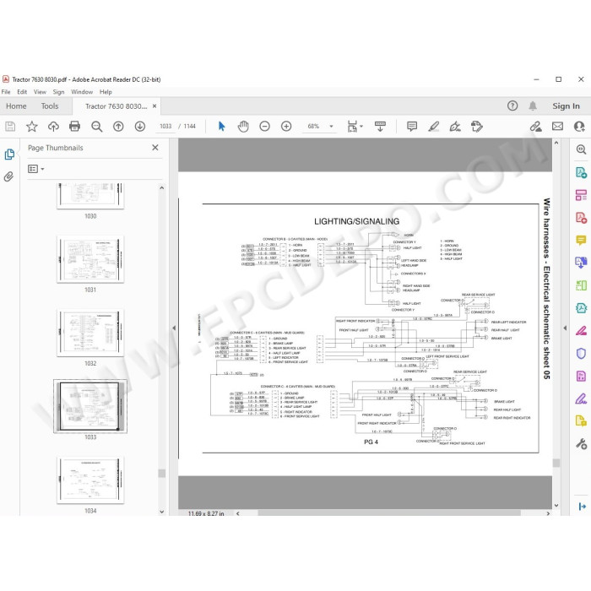Select the highlight text pen
Viewport: 591px width, 591px height.
pyautogui.click(x=433, y=127)
